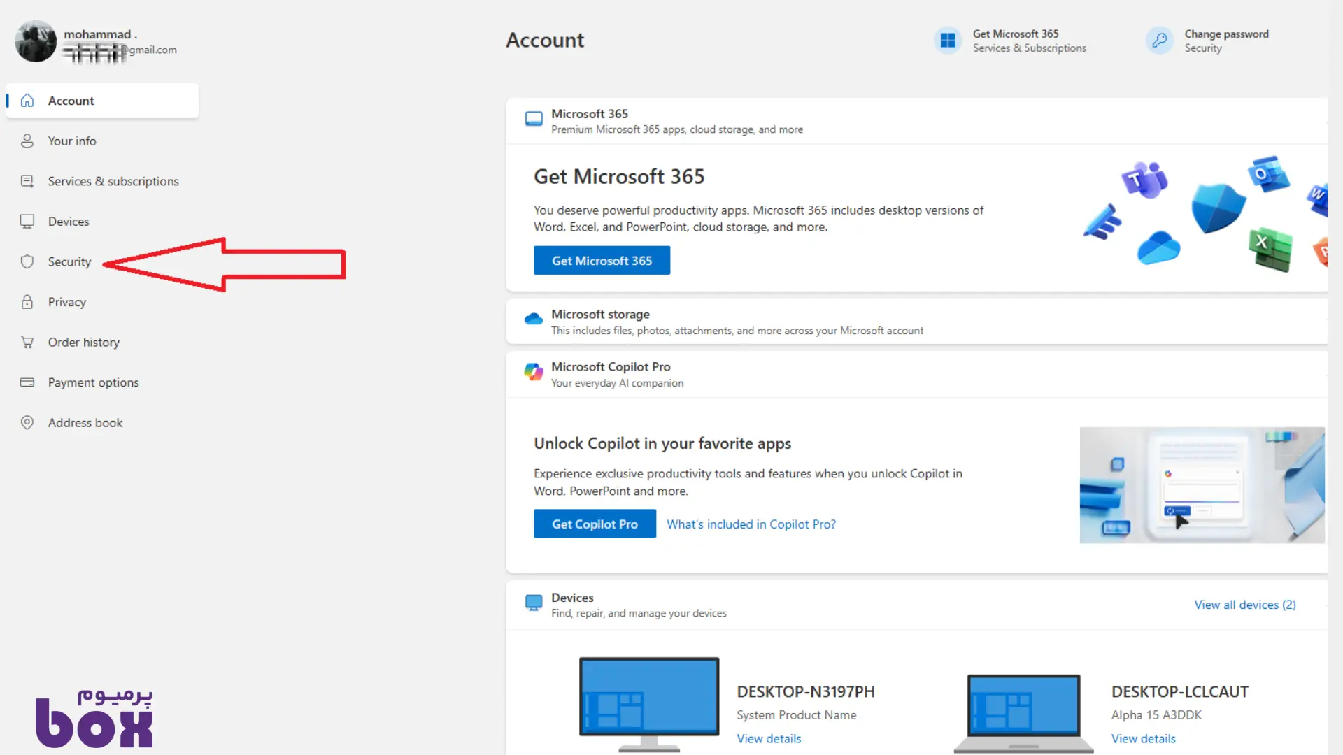Open the Account menu item
The image size is (1343, 755).
[102, 101]
